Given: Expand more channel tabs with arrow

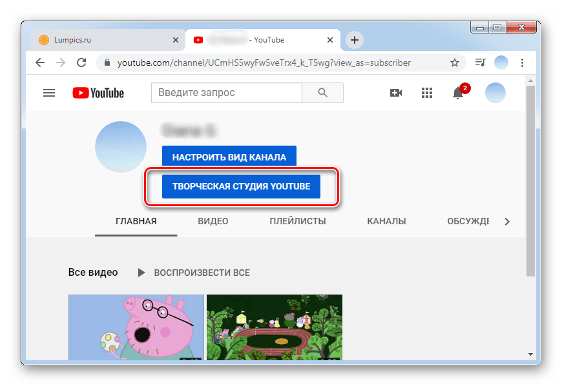Looking at the screenshot, I should click(x=507, y=222).
